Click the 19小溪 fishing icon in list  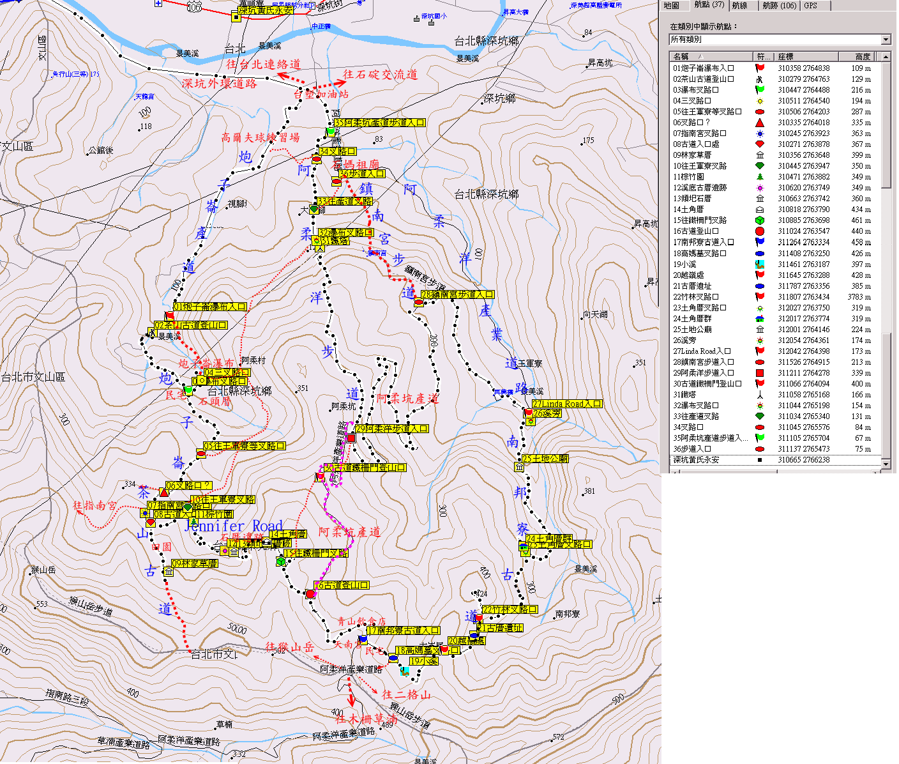[x=760, y=264]
